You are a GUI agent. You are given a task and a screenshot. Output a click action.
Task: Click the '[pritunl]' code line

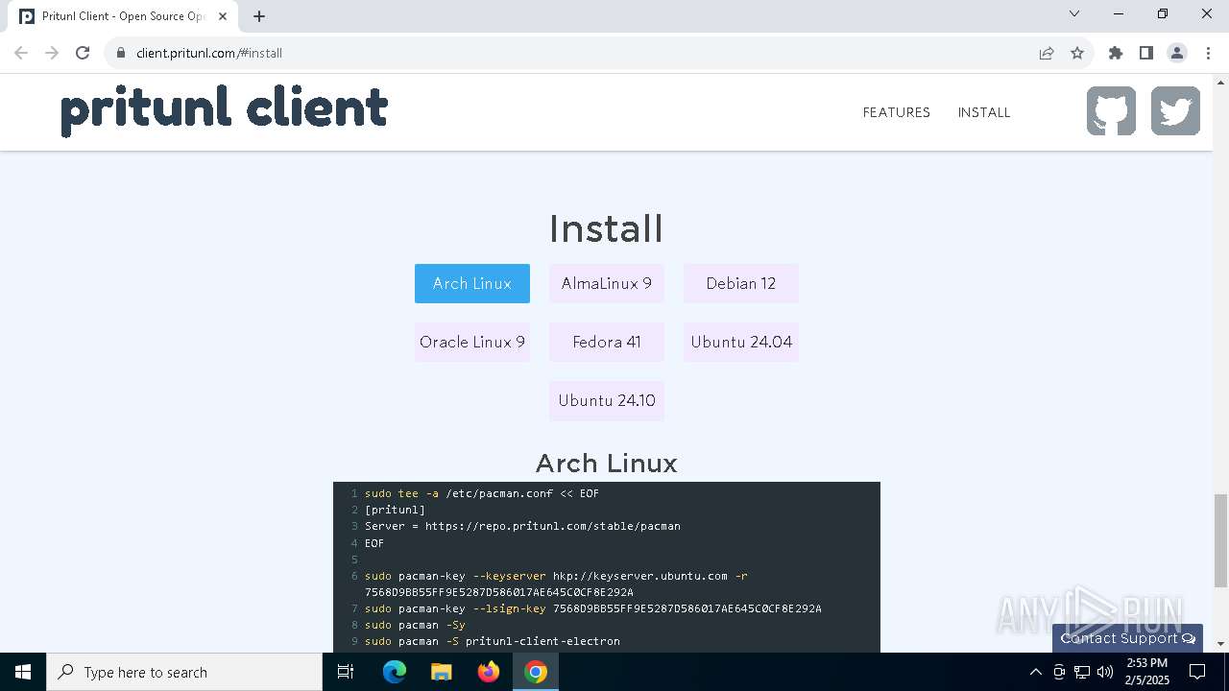coord(395,510)
